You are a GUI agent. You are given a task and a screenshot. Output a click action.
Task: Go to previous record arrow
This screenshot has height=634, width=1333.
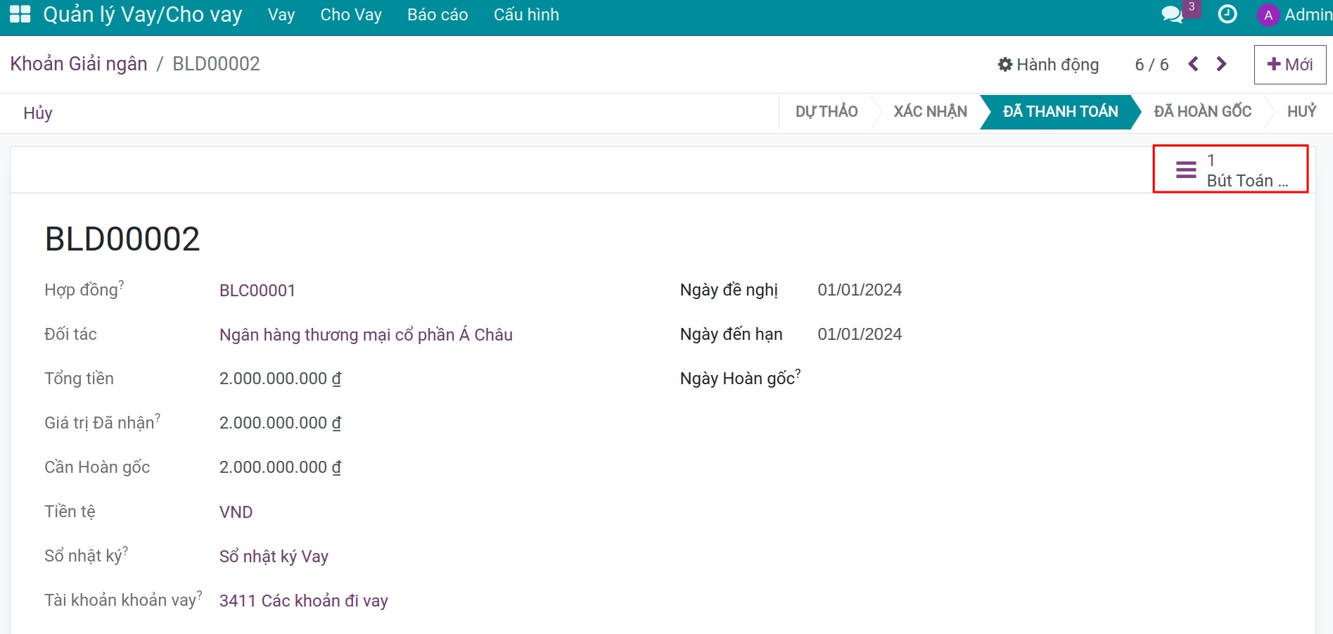(x=1193, y=64)
